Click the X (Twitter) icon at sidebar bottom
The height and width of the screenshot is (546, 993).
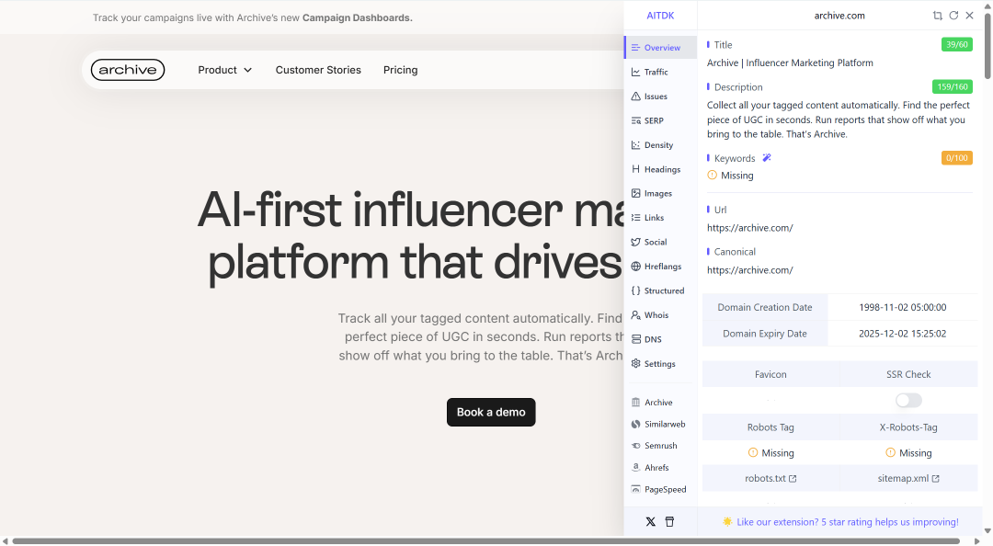coord(650,522)
